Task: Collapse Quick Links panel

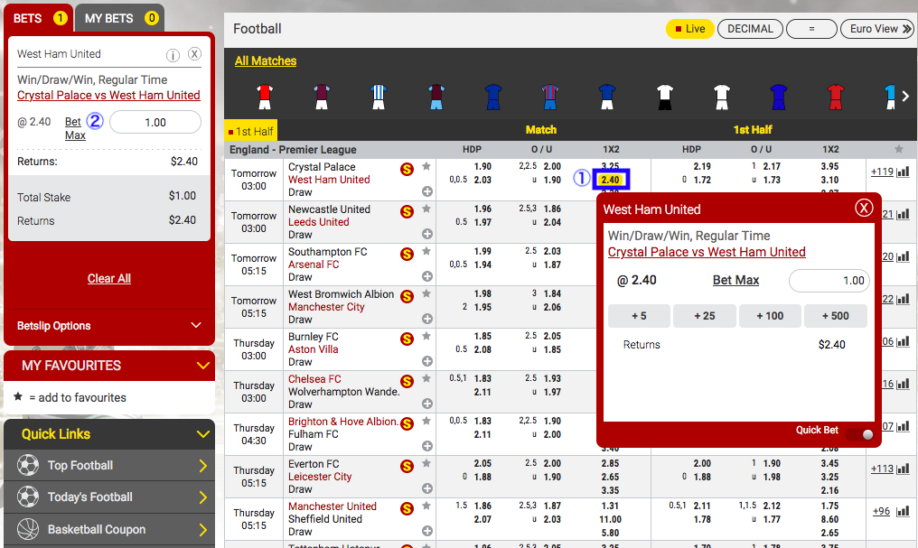Action: point(203,434)
